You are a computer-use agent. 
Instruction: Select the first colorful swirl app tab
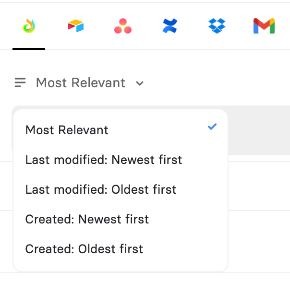point(29,26)
